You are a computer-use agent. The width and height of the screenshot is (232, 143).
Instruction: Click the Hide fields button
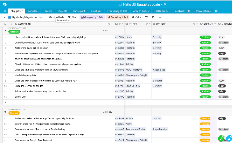pyautogui.click(x=56, y=17)
